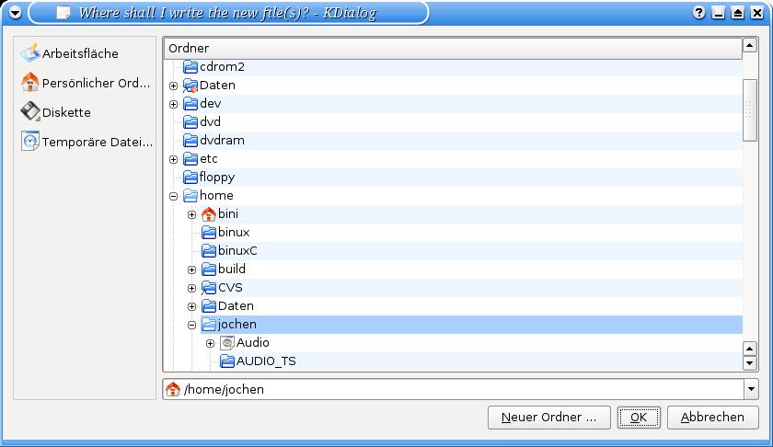This screenshot has width=773, height=447.
Task: Click home icon in path field
Action: click(173, 389)
